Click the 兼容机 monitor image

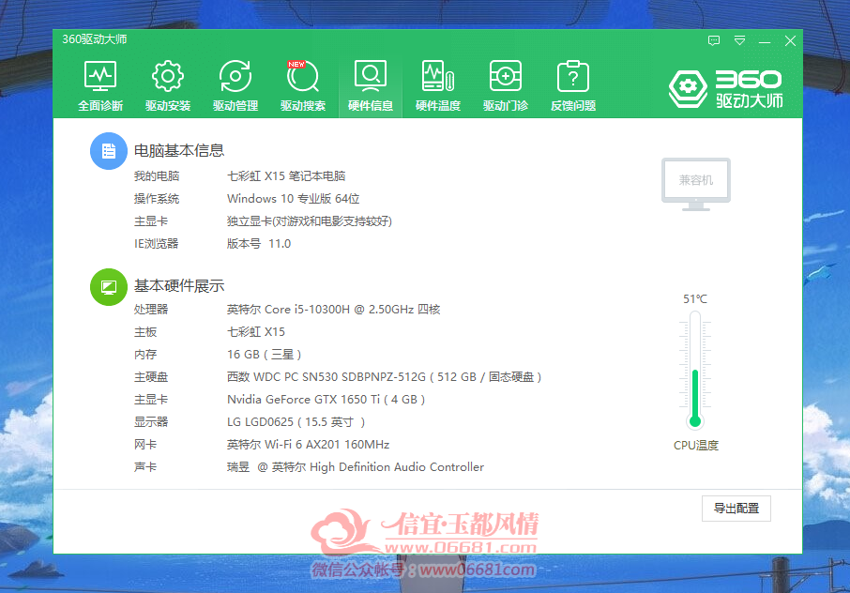point(696,184)
